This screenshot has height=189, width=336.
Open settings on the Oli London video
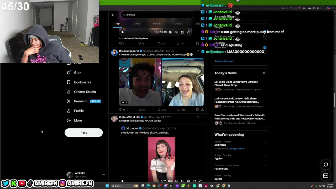[188, 181]
